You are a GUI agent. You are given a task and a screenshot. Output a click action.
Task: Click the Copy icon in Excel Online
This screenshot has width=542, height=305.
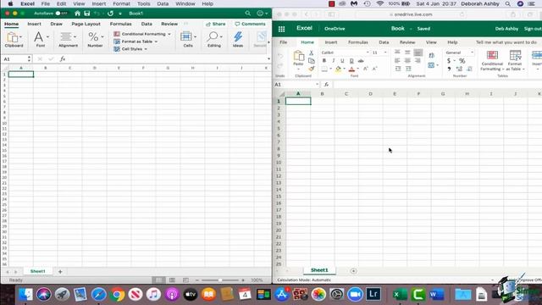[x=312, y=61]
